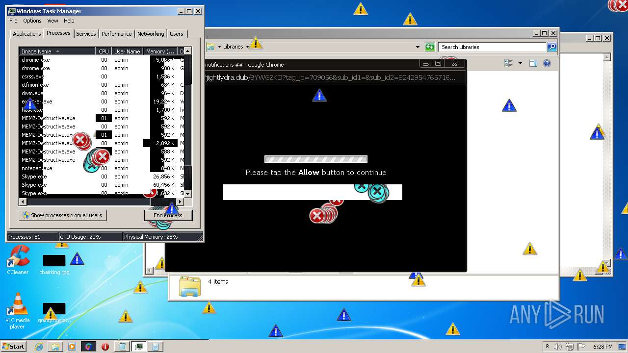Click the Search Libraries field
Image resolution: width=628 pixels, height=353 pixels.
492,47
